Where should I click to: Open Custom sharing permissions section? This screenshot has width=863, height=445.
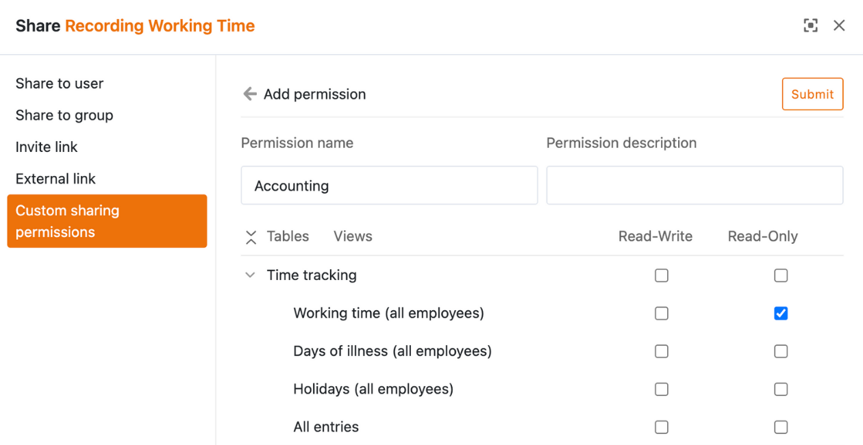pyautogui.click(x=107, y=221)
